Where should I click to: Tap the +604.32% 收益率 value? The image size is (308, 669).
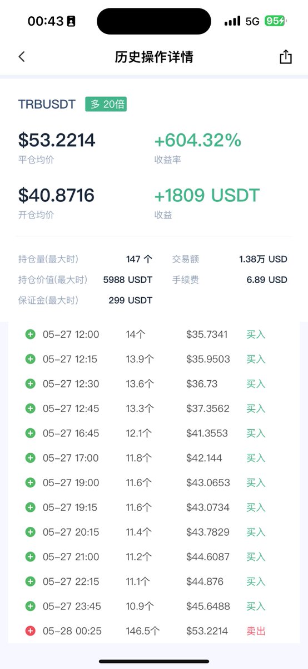[x=198, y=140]
